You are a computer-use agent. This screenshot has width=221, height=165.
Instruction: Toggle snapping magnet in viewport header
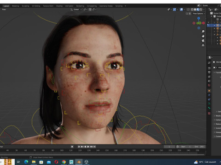90,10
